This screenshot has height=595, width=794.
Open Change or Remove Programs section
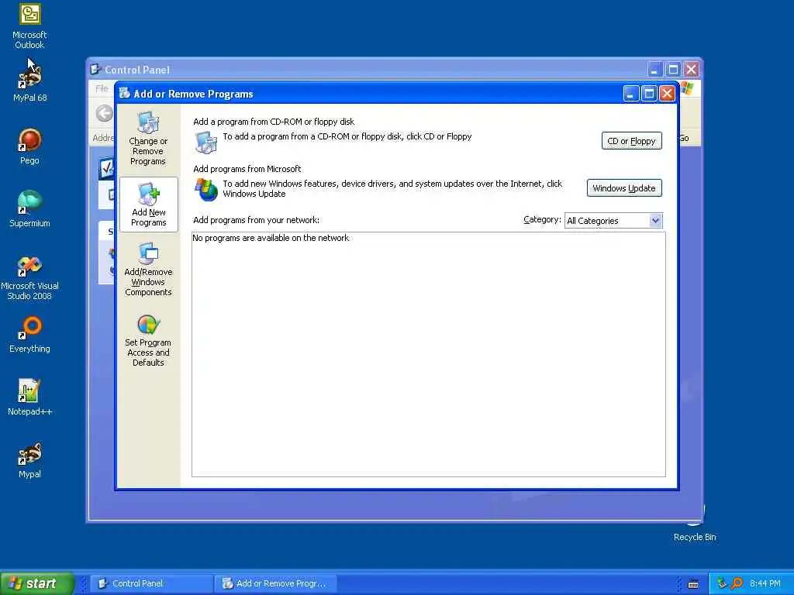148,138
